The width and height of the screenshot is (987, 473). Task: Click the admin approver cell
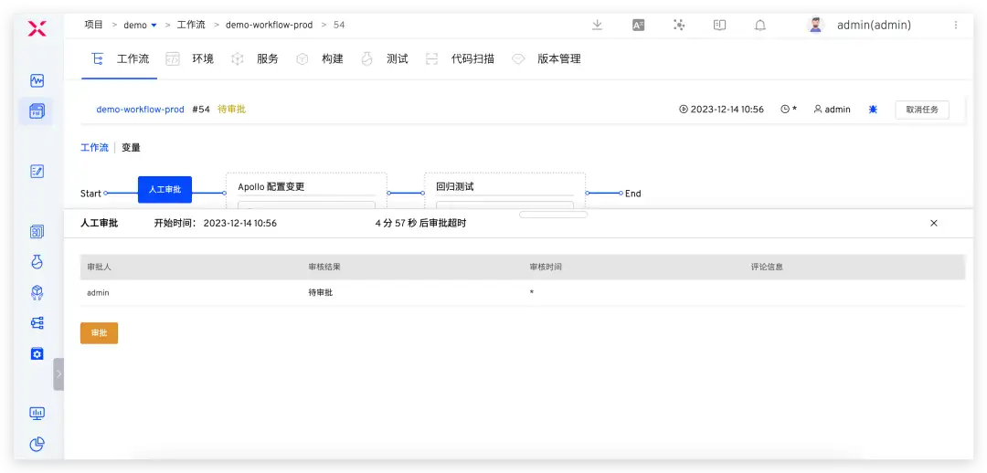[x=98, y=292]
